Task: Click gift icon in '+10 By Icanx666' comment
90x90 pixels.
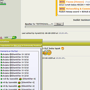Action: coord(20,79)
